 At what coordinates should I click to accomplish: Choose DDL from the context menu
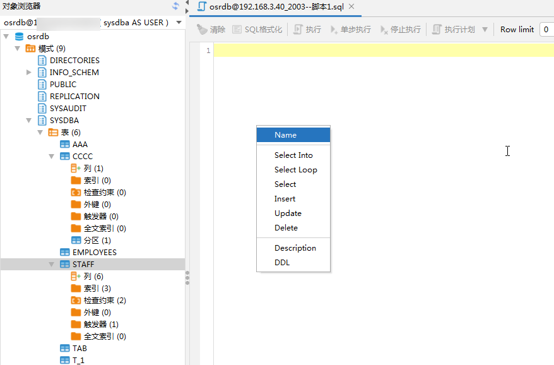tap(282, 263)
